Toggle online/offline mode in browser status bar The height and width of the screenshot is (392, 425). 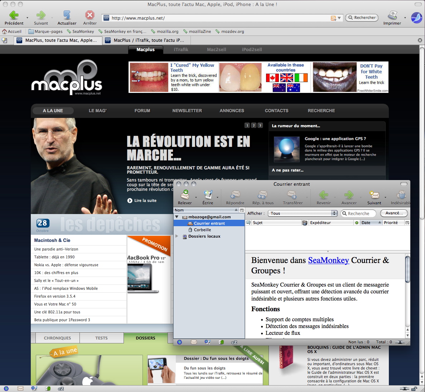404,389
